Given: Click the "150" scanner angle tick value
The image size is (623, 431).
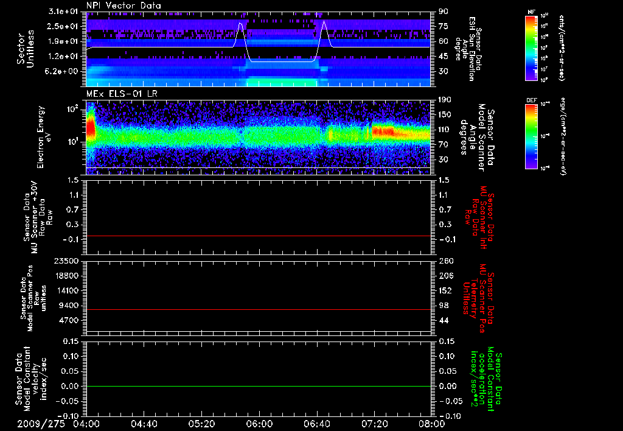Looking at the screenshot, I should click(x=445, y=115).
